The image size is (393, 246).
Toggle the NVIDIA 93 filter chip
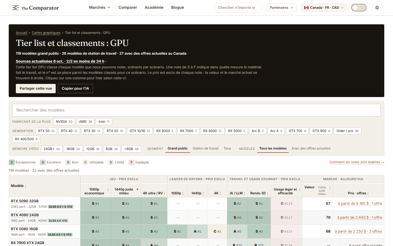(64, 122)
